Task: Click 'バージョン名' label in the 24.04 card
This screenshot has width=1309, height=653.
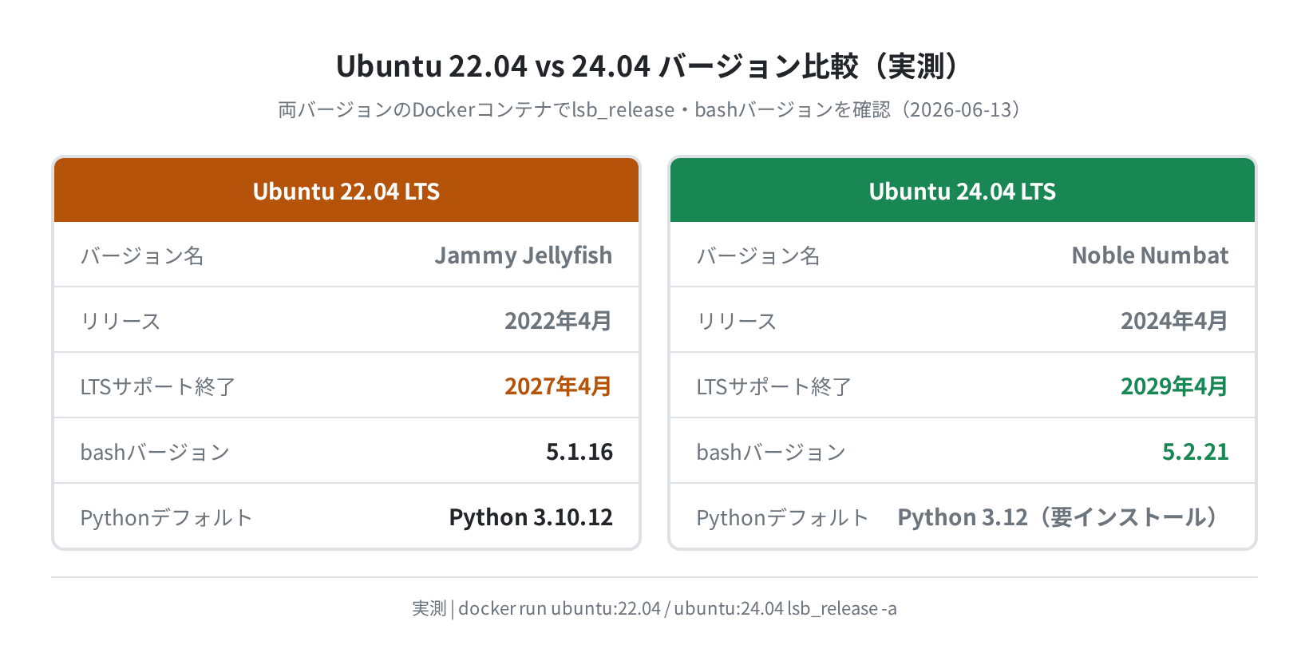Action: [758, 255]
